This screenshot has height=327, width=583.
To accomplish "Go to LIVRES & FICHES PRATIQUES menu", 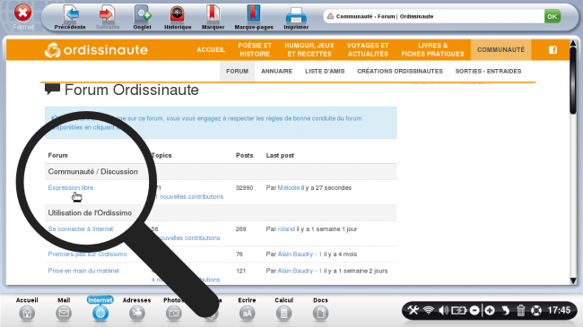I will pyautogui.click(x=433, y=49).
